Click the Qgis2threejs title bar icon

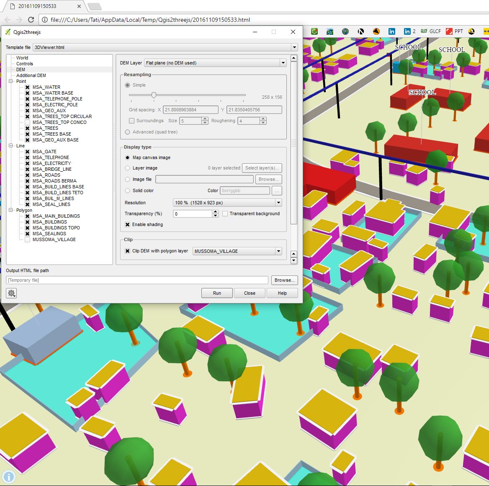(x=8, y=32)
